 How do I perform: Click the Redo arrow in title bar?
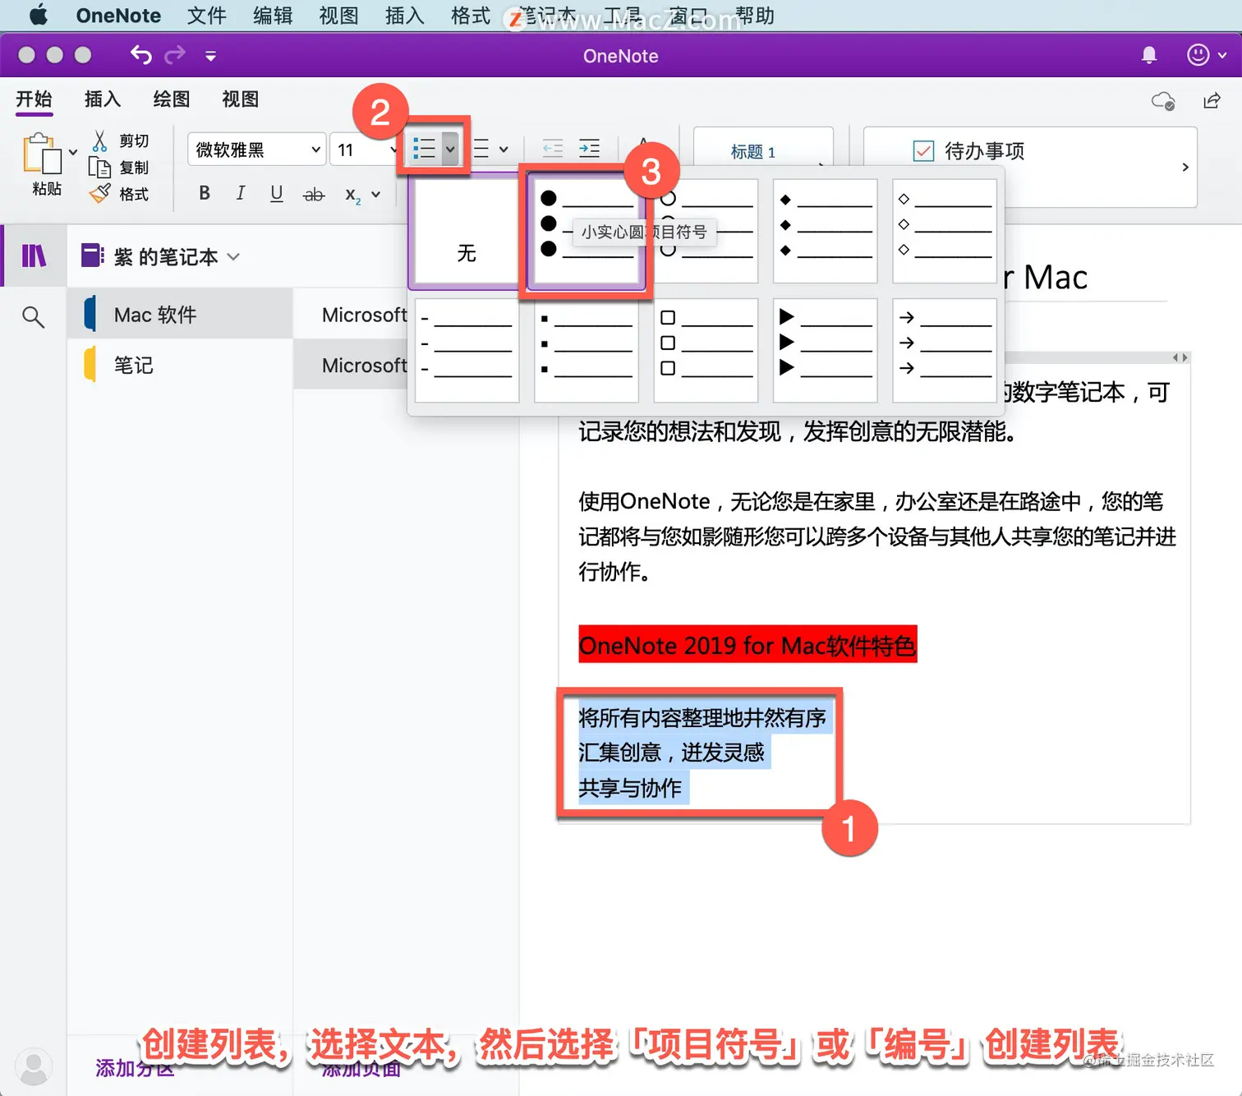(x=175, y=55)
